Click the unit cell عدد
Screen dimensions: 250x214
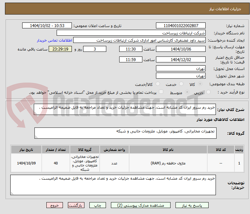[114, 163]
